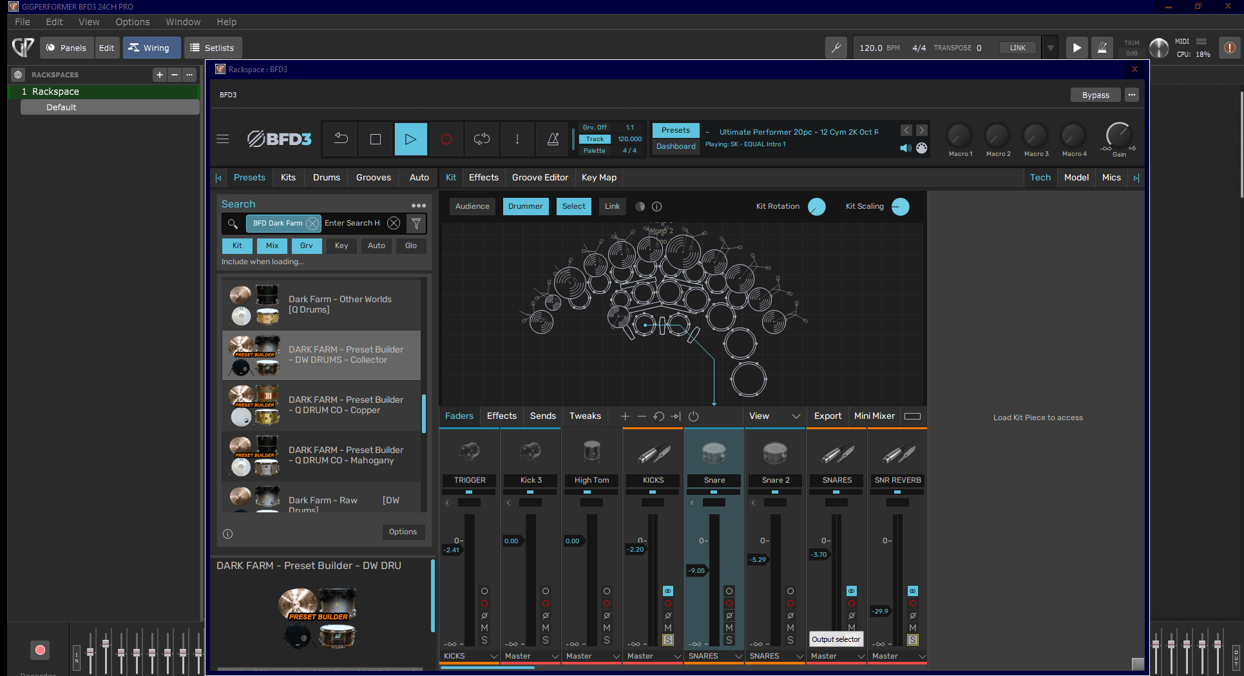Toggle the Grv filter button
Viewport: 1244px width, 676px height.
pos(306,246)
